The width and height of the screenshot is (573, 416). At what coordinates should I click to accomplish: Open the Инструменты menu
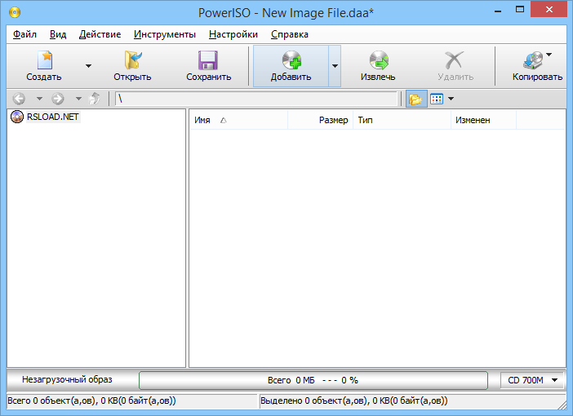[165, 34]
